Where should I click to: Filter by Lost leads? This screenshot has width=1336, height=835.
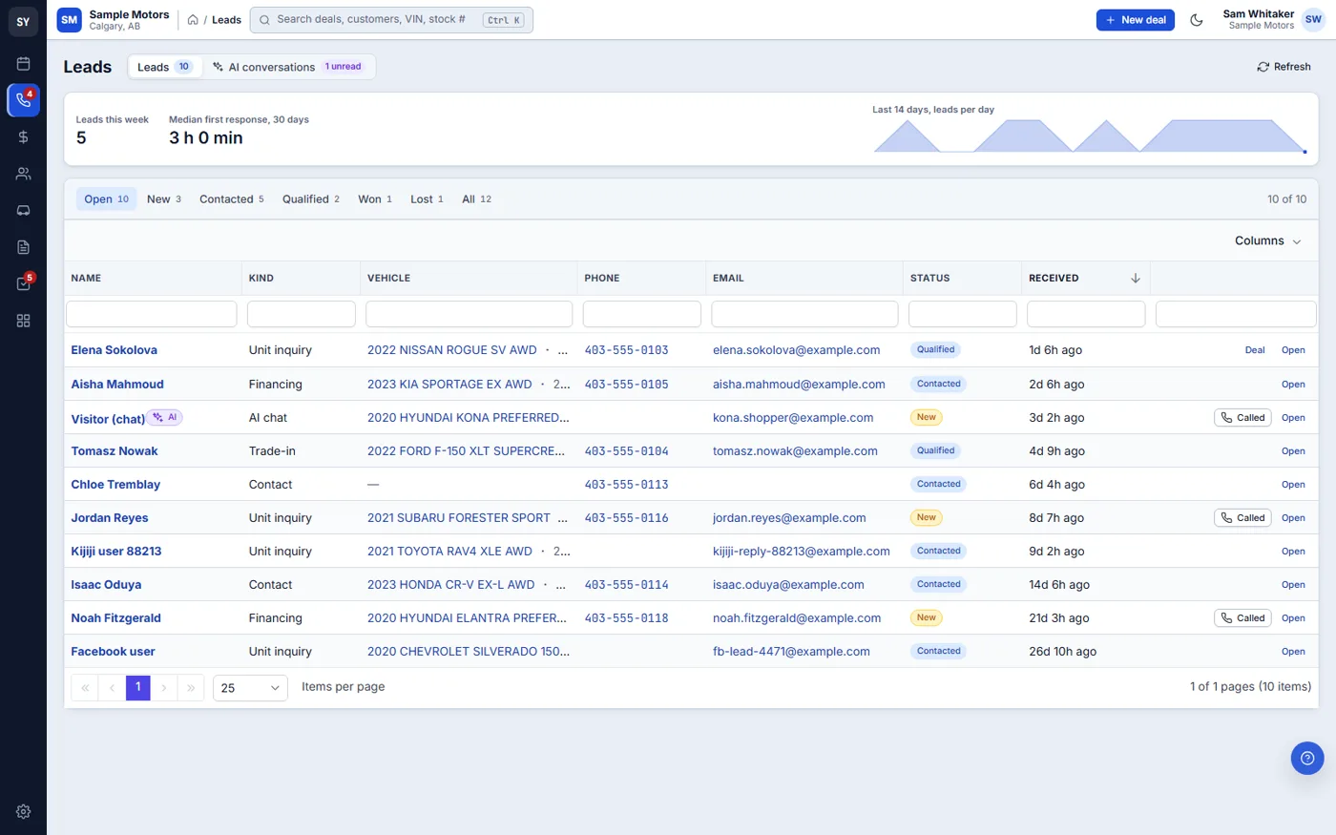coord(427,199)
